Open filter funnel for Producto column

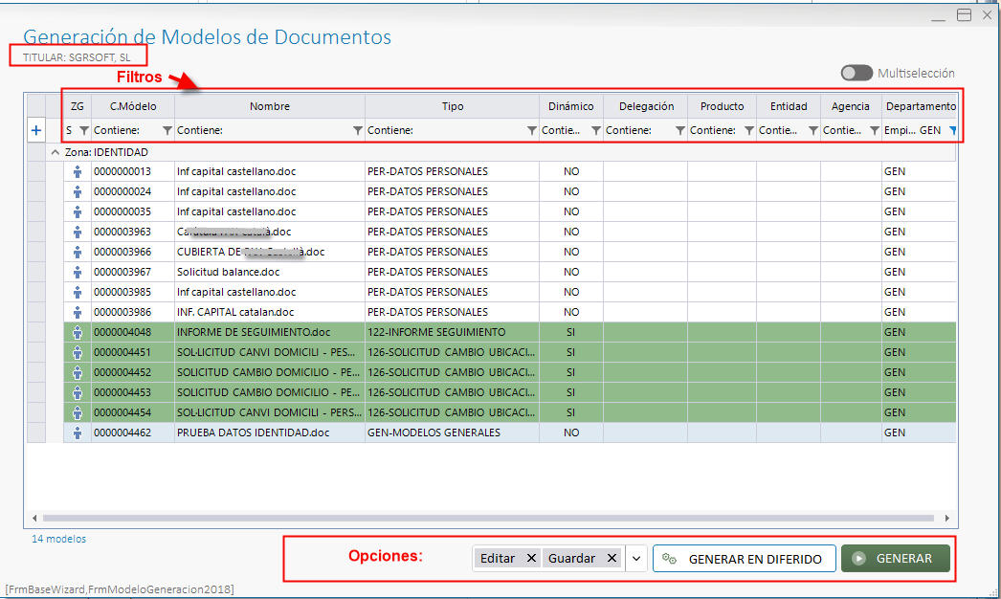click(x=748, y=130)
